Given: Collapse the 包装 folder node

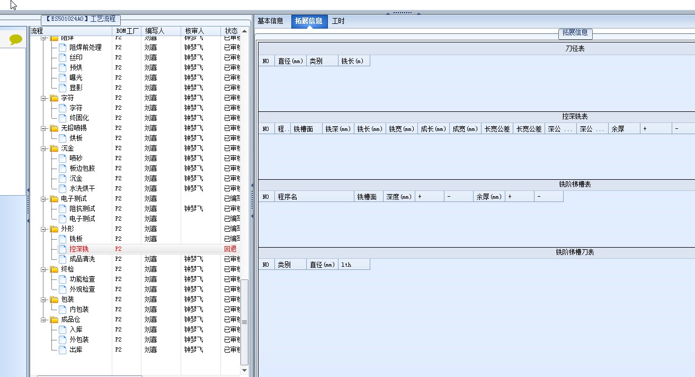Looking at the screenshot, I should [43, 299].
